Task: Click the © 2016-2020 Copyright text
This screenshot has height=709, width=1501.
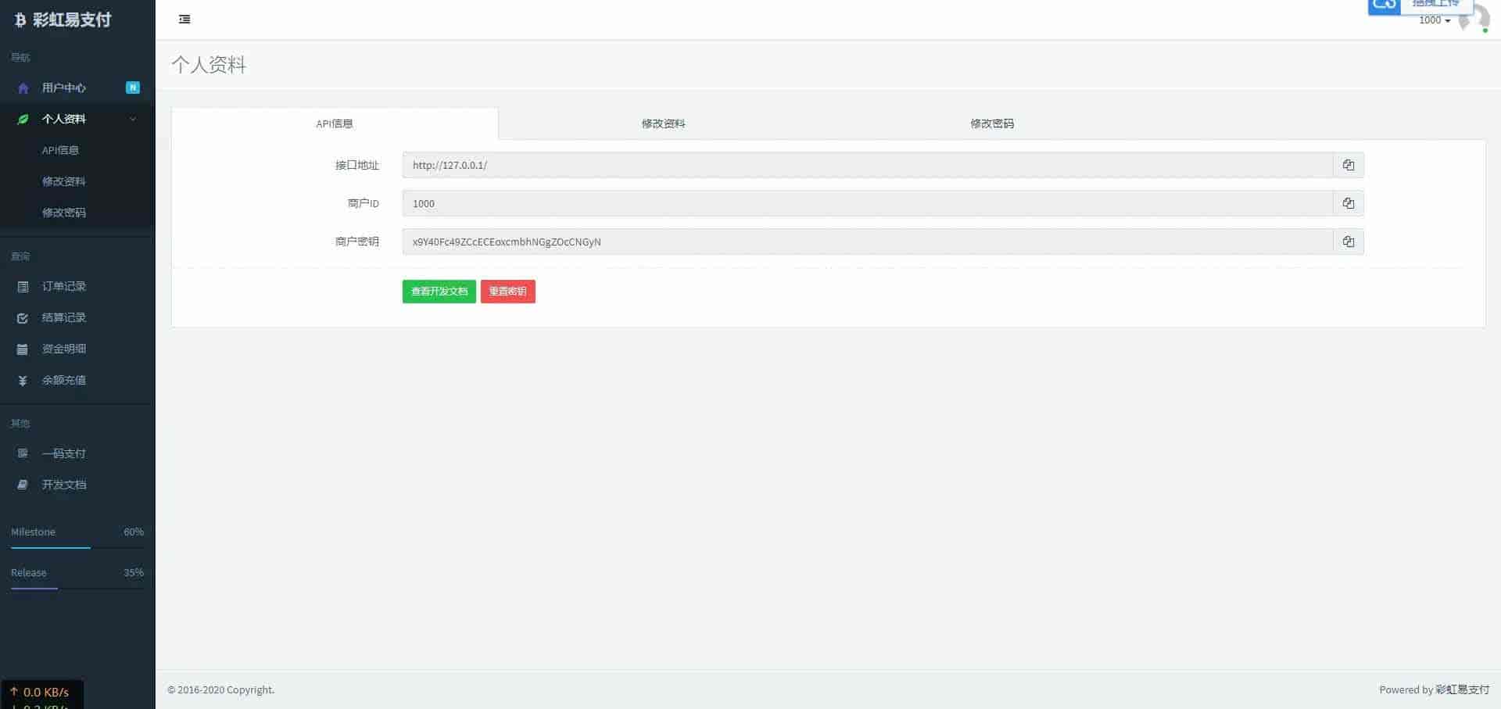Action: [221, 689]
